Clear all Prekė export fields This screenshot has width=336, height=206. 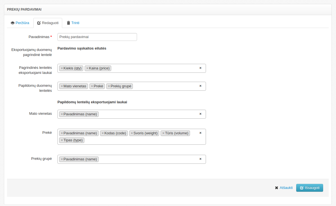(200, 133)
